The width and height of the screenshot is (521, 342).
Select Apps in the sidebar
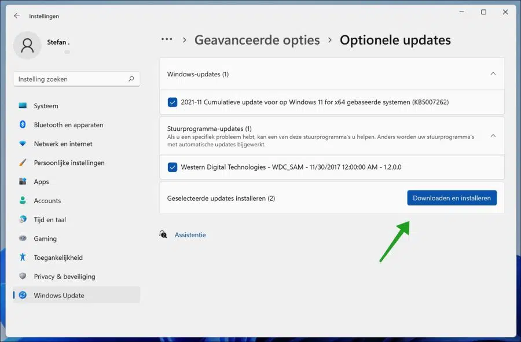pos(76,181)
